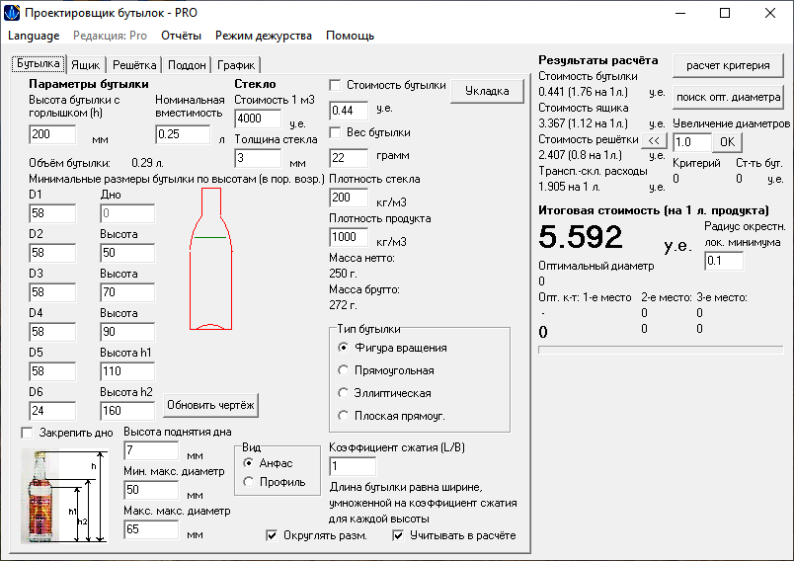Click the Высота поднятия дна field
794x561 pixels.
pos(151,450)
